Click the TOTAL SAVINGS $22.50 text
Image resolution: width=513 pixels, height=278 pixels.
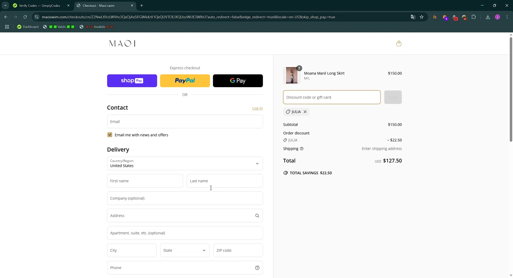pos(311,173)
